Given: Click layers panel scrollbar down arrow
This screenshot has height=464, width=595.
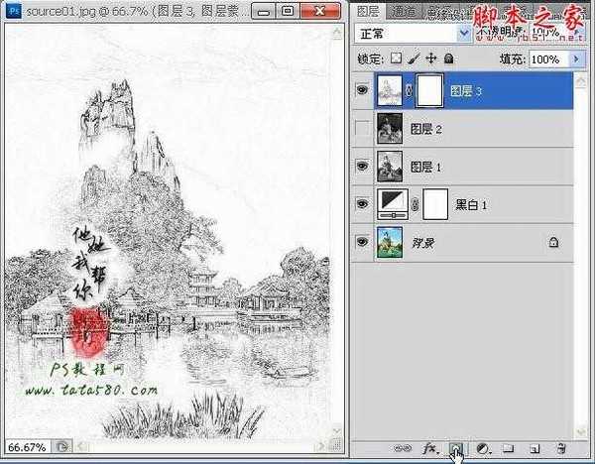Looking at the screenshot, I should point(581,431).
